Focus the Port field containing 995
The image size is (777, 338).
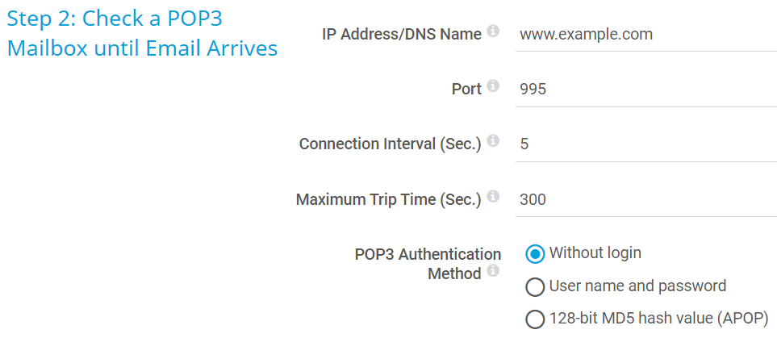tap(645, 90)
